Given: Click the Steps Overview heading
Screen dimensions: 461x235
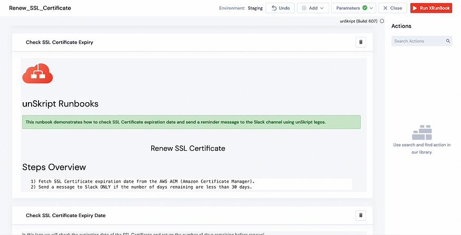Looking at the screenshot, I should [x=54, y=167].
